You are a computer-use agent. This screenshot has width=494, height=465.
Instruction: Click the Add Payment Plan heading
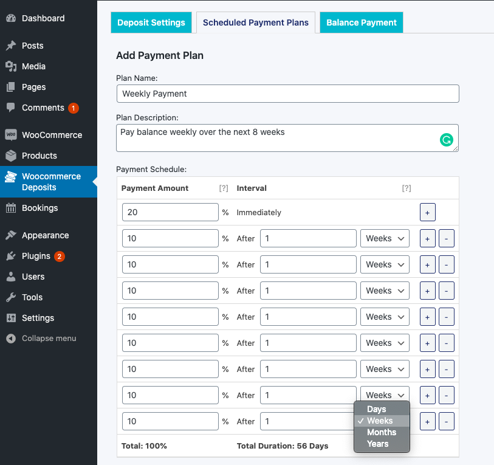point(160,55)
